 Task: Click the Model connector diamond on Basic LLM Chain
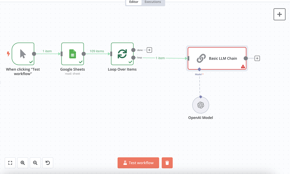pyautogui.click(x=199, y=69)
